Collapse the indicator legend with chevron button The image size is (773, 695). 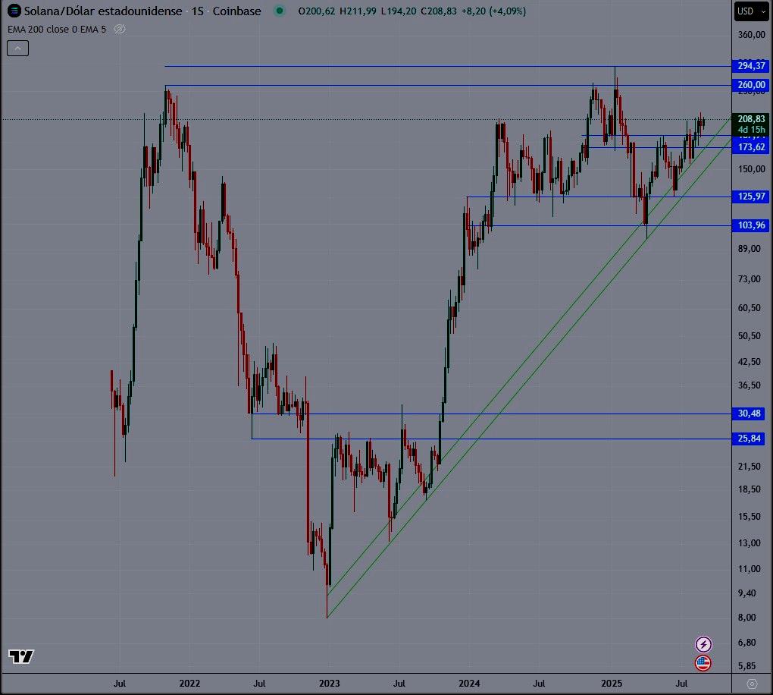click(x=17, y=48)
